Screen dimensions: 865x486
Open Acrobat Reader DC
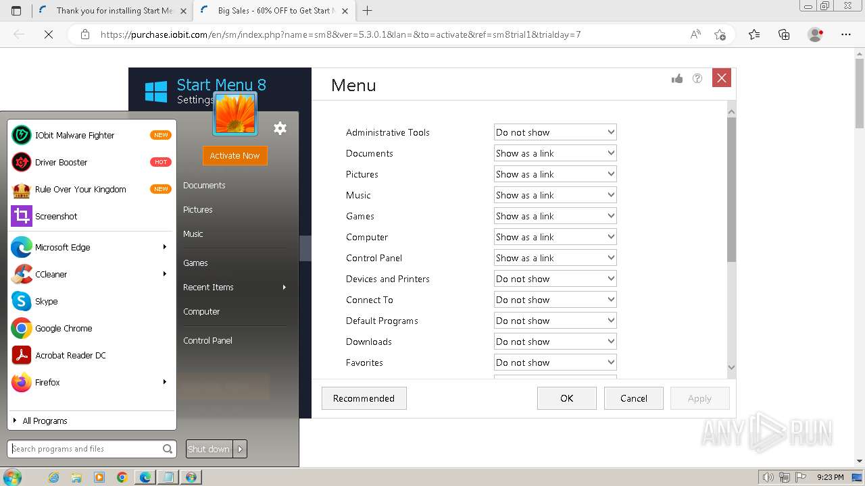pyautogui.click(x=91, y=355)
